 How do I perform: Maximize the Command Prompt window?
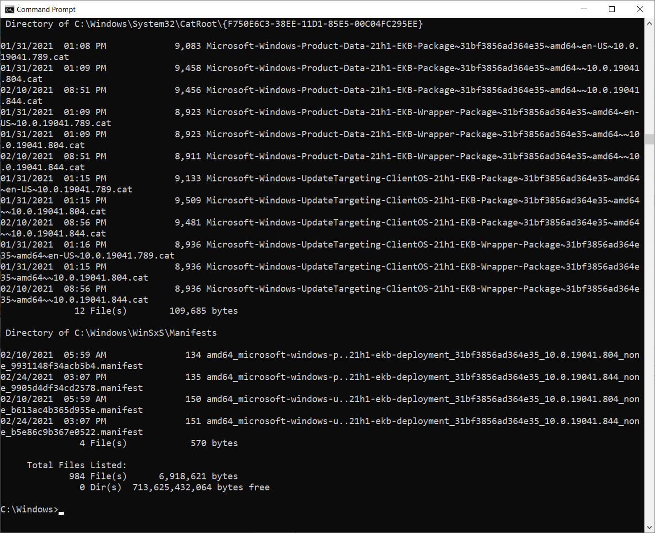pos(612,9)
